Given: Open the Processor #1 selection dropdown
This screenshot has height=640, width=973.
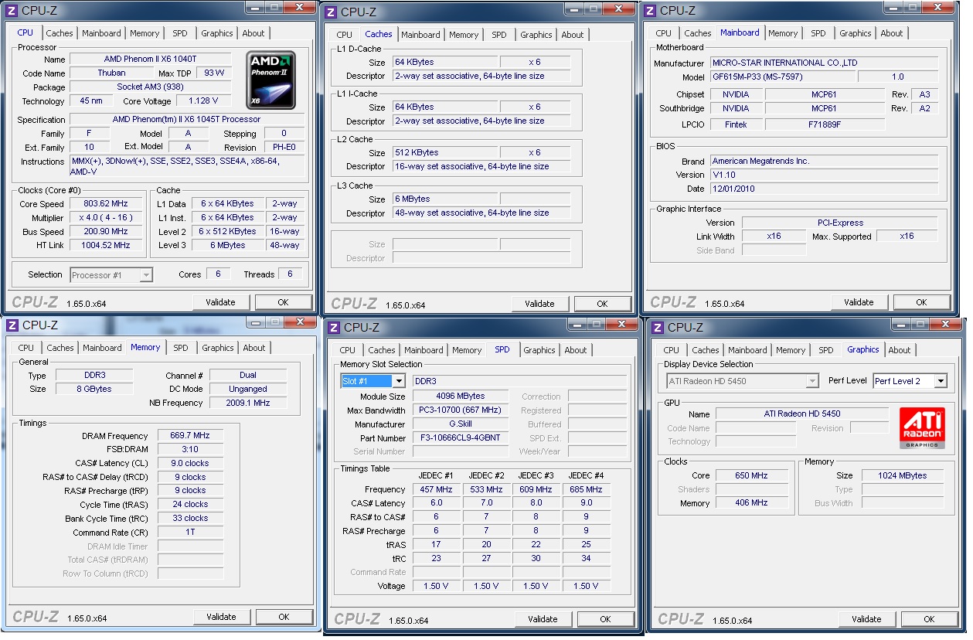Looking at the screenshot, I should tap(146, 274).
